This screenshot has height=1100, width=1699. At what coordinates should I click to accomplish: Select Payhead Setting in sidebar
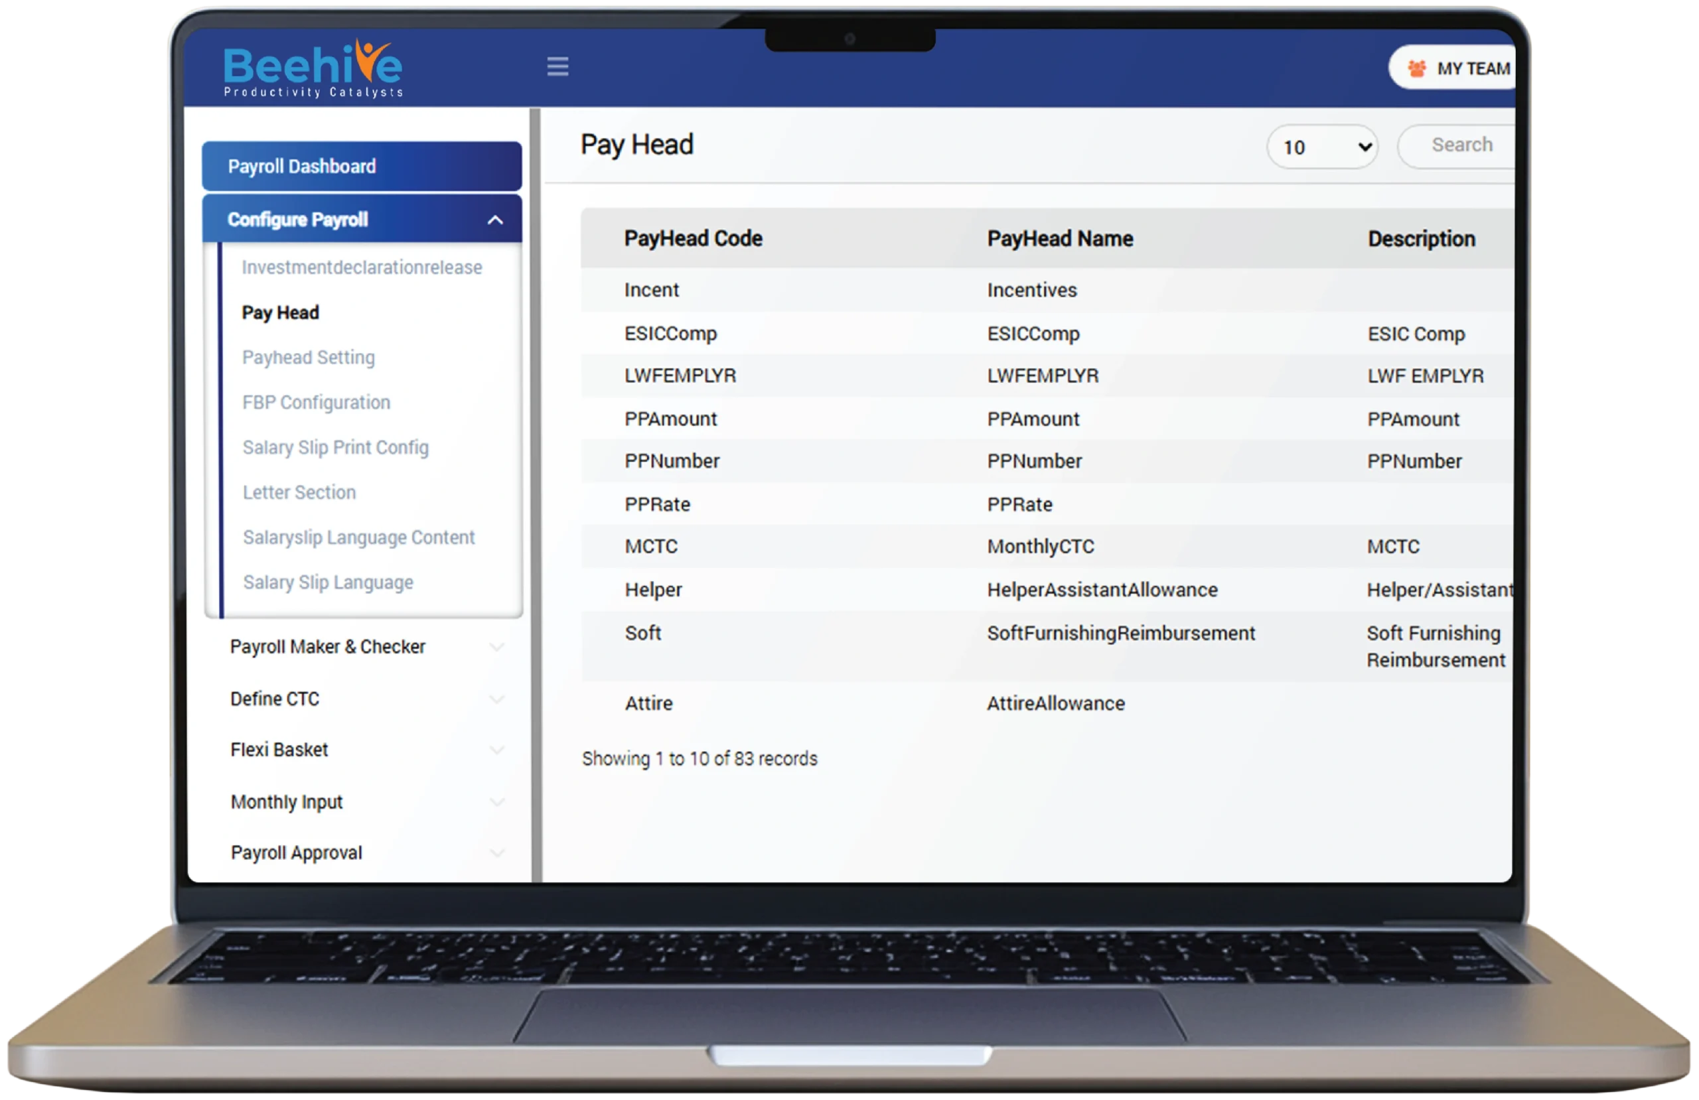308,357
